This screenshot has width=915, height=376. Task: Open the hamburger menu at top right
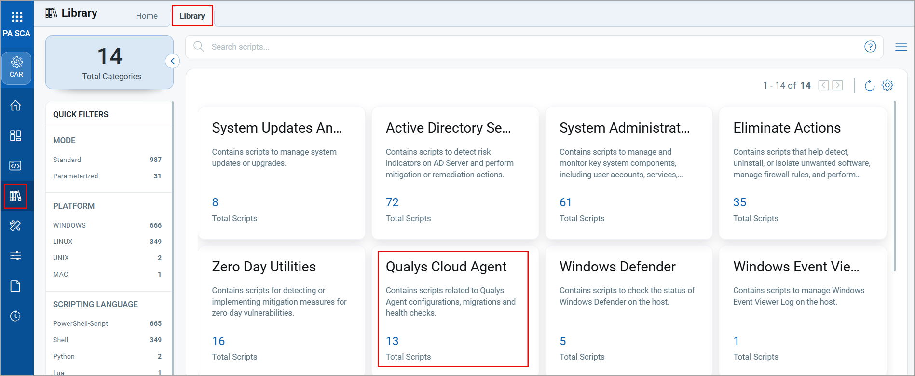(901, 47)
